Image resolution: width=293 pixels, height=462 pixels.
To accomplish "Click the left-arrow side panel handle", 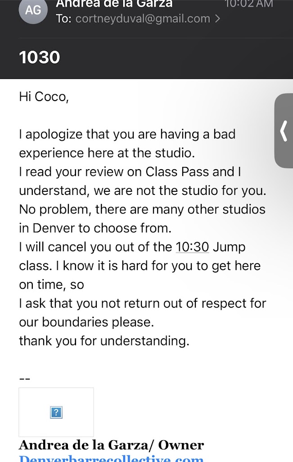I will [x=284, y=131].
